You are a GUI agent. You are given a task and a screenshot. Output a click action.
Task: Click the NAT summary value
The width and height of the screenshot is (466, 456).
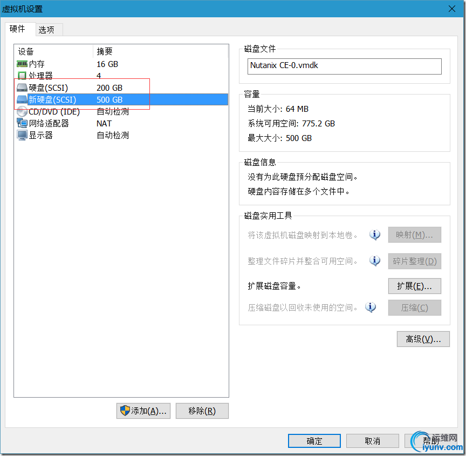pyautogui.click(x=104, y=123)
